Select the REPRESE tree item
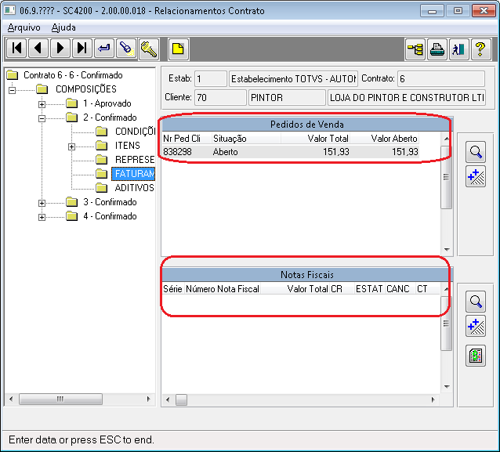The height and width of the screenshot is (452, 500). tap(135, 159)
